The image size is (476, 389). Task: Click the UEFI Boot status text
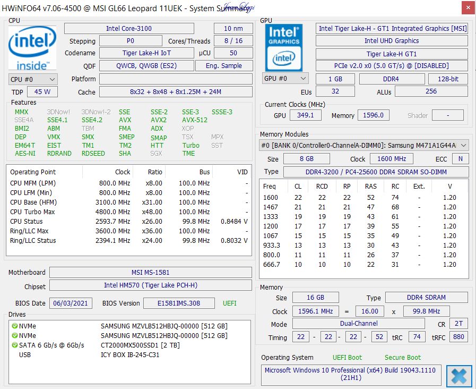click(347, 357)
